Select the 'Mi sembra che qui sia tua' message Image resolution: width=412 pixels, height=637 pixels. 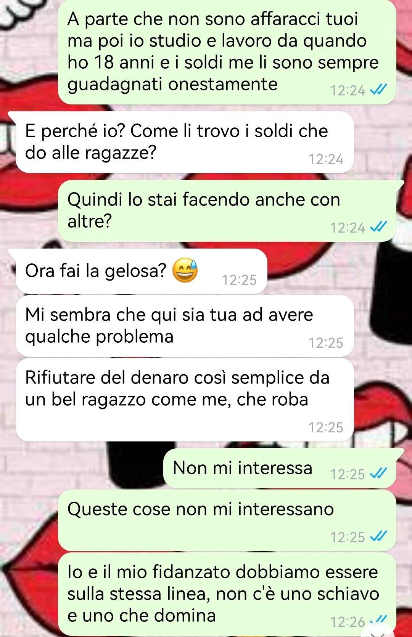185,326
